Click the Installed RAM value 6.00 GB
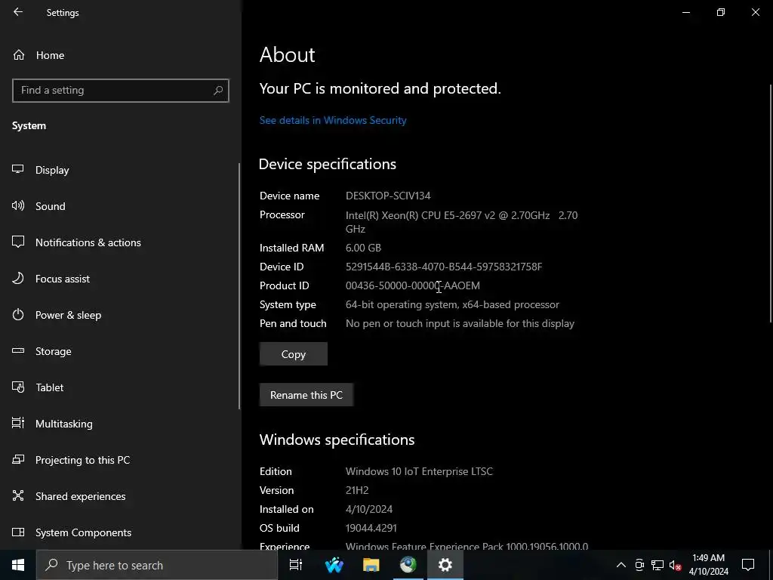The height and width of the screenshot is (580, 773). coord(363,248)
